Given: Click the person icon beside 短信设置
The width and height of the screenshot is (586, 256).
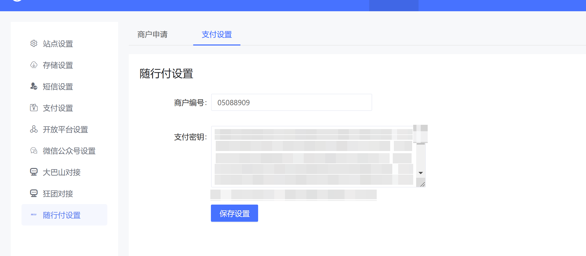Looking at the screenshot, I should click(34, 86).
